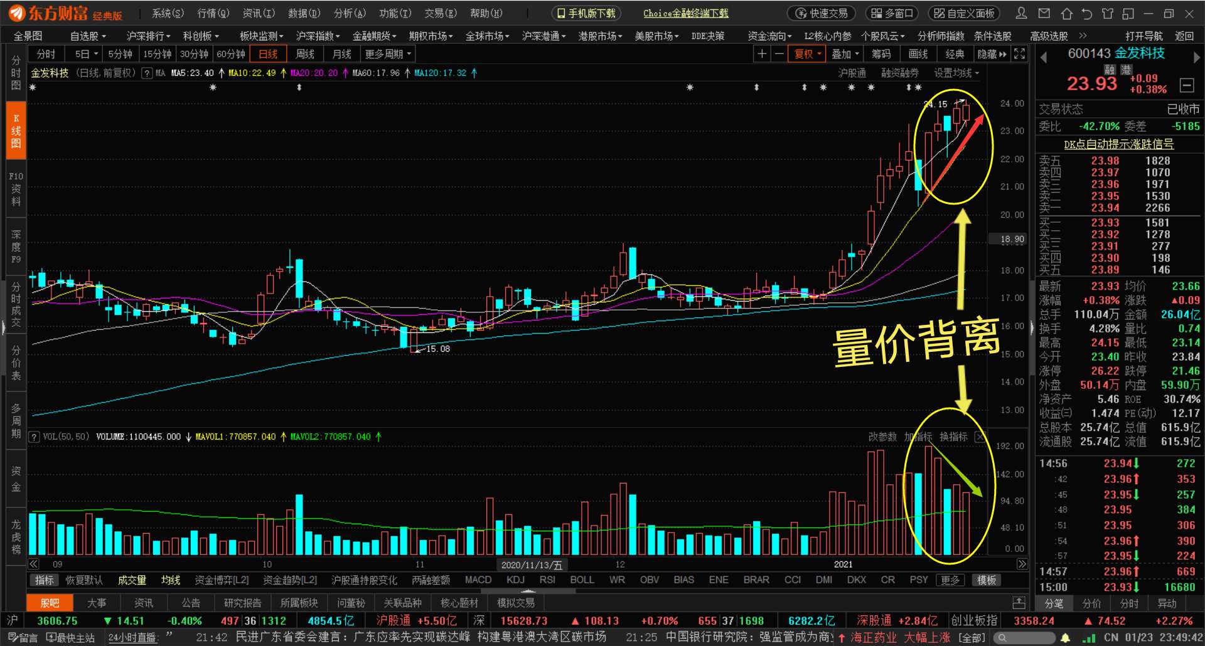Expand the 设置均线 dropdown
The image size is (1205, 646).
click(x=956, y=73)
